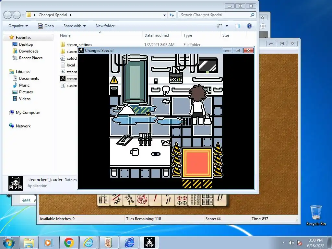
Task: Open Documents library
Action: 29,78
